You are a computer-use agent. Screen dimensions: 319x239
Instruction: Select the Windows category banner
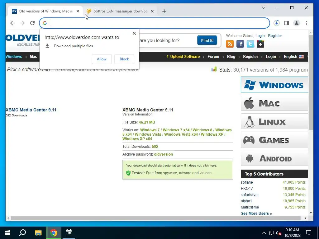click(274, 85)
